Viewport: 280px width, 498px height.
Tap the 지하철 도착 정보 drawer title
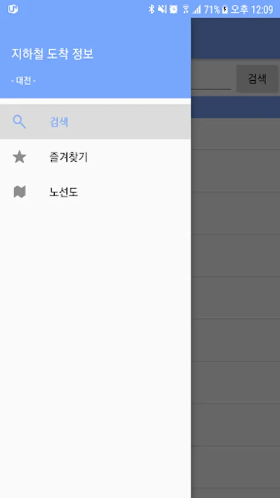coord(53,54)
